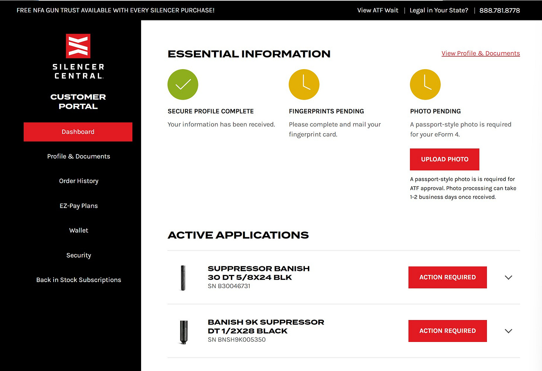Expand the Banish 9K application chevron
This screenshot has height=371, width=542.
(x=508, y=331)
